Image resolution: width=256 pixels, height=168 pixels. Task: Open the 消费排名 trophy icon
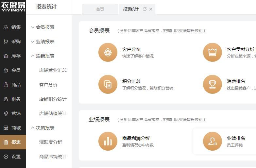click(212, 84)
